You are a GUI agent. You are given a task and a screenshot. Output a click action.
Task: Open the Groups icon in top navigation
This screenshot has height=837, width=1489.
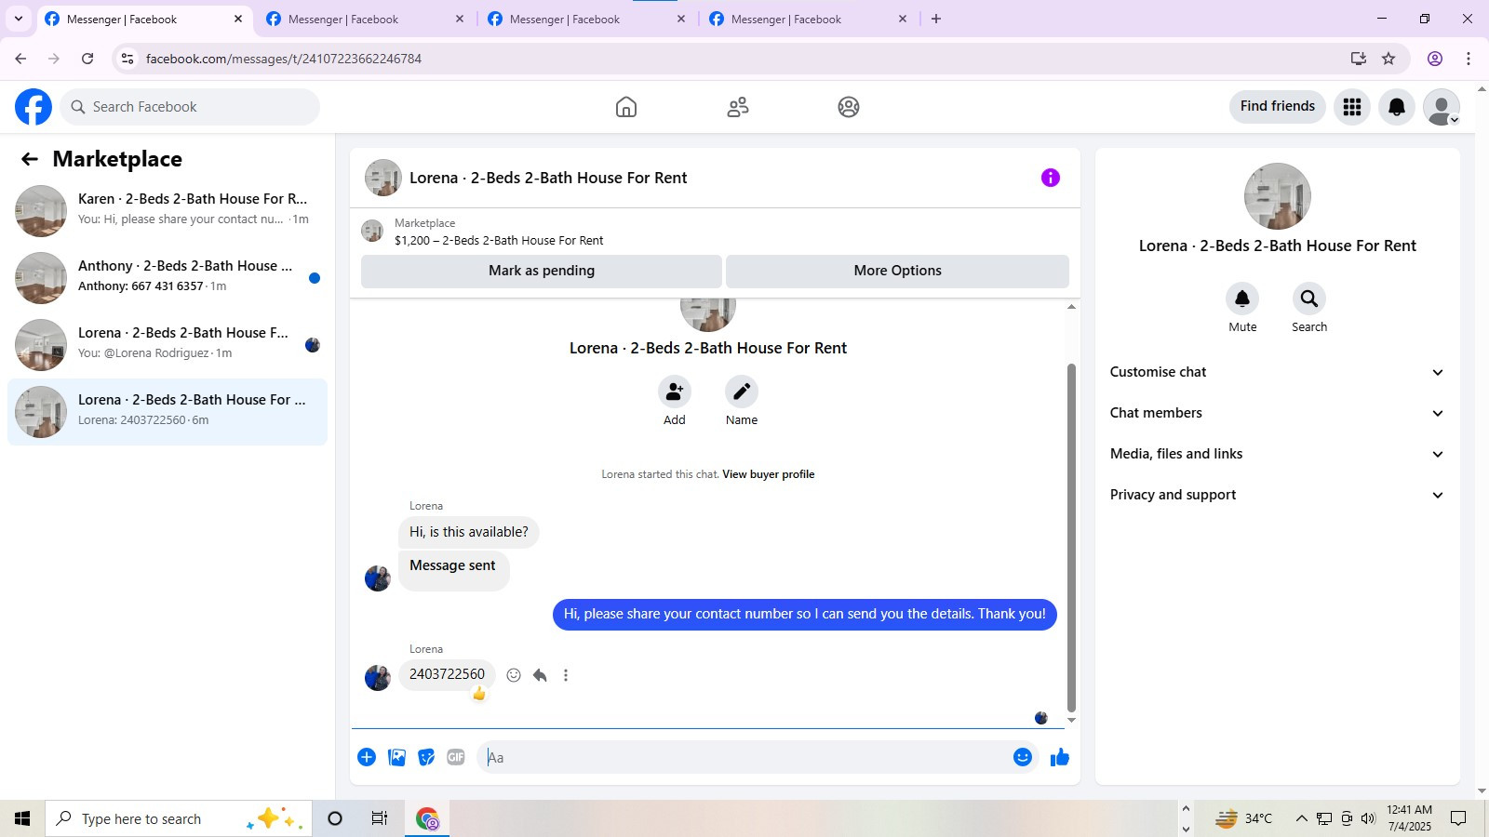coord(849,107)
